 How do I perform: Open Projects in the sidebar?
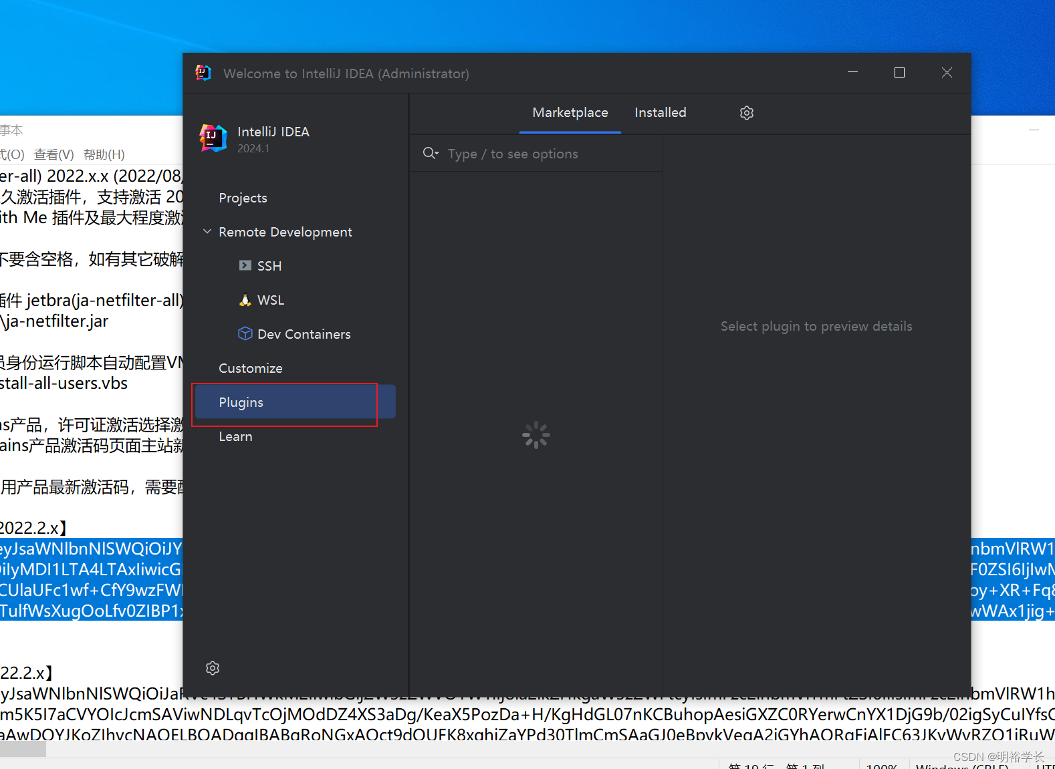[243, 198]
